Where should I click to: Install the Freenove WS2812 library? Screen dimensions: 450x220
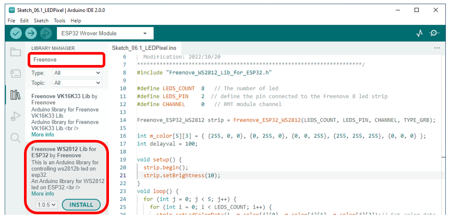81,205
